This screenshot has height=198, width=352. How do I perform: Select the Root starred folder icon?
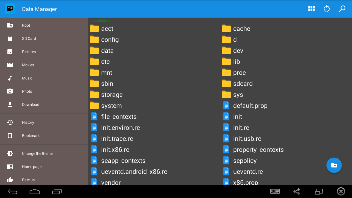pos(10,25)
